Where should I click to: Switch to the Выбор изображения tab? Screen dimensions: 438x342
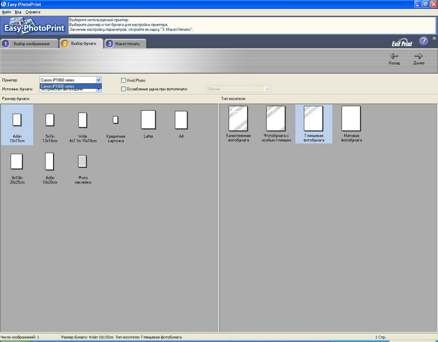[x=30, y=44]
